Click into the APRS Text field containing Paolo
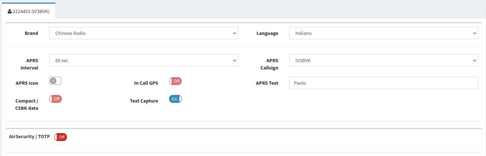 384,83
